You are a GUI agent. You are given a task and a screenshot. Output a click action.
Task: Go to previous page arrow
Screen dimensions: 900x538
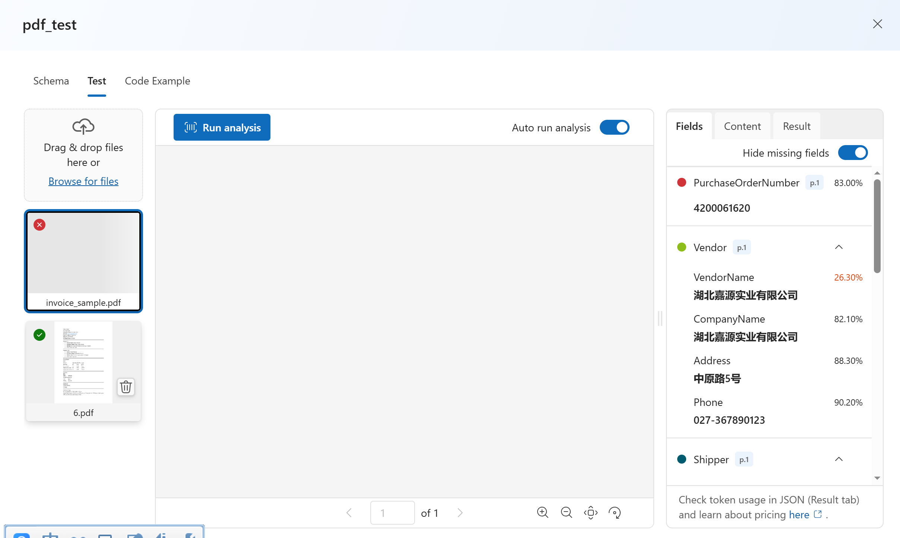pyautogui.click(x=349, y=513)
